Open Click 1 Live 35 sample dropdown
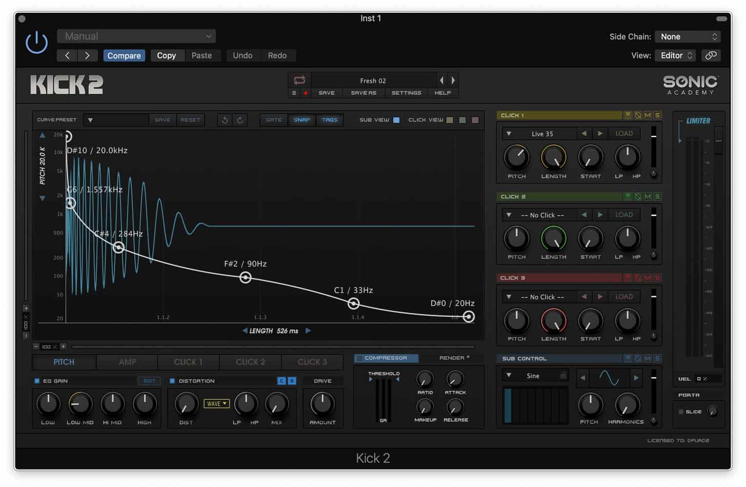The width and height of the screenshot is (746, 487). [x=539, y=133]
